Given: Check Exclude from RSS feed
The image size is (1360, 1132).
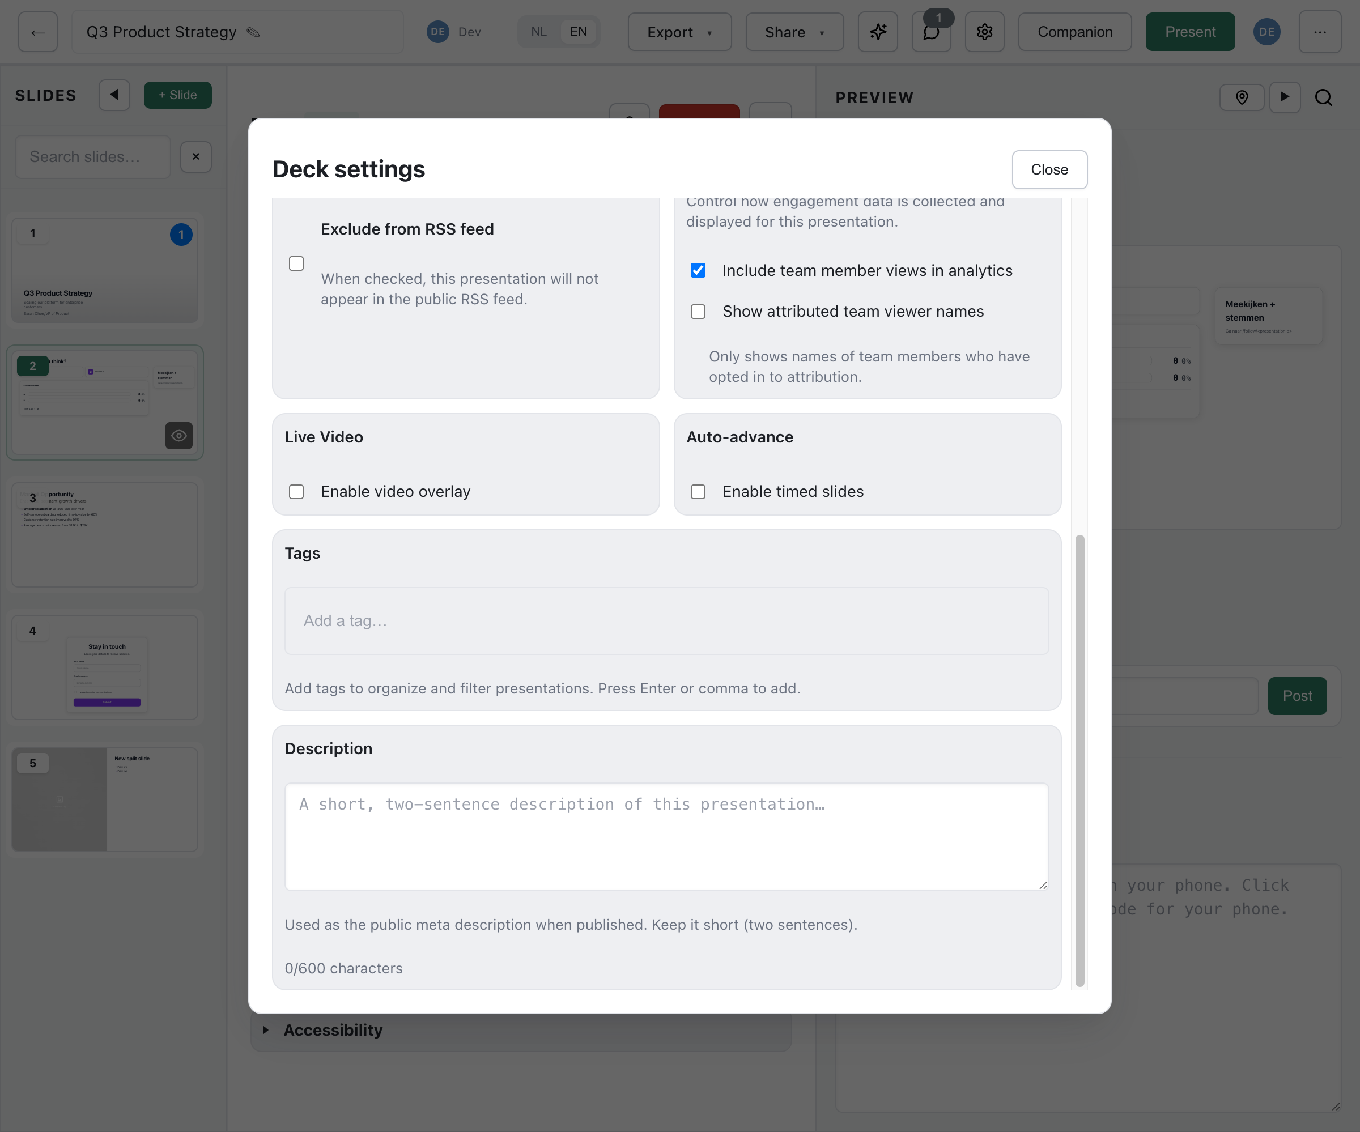Looking at the screenshot, I should pos(296,263).
